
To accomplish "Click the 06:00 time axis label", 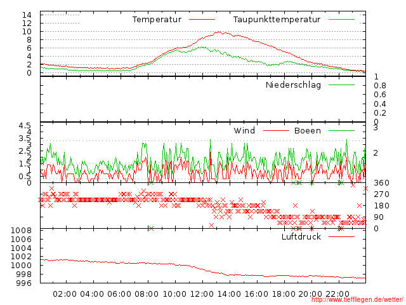I will pyautogui.click(x=119, y=294).
